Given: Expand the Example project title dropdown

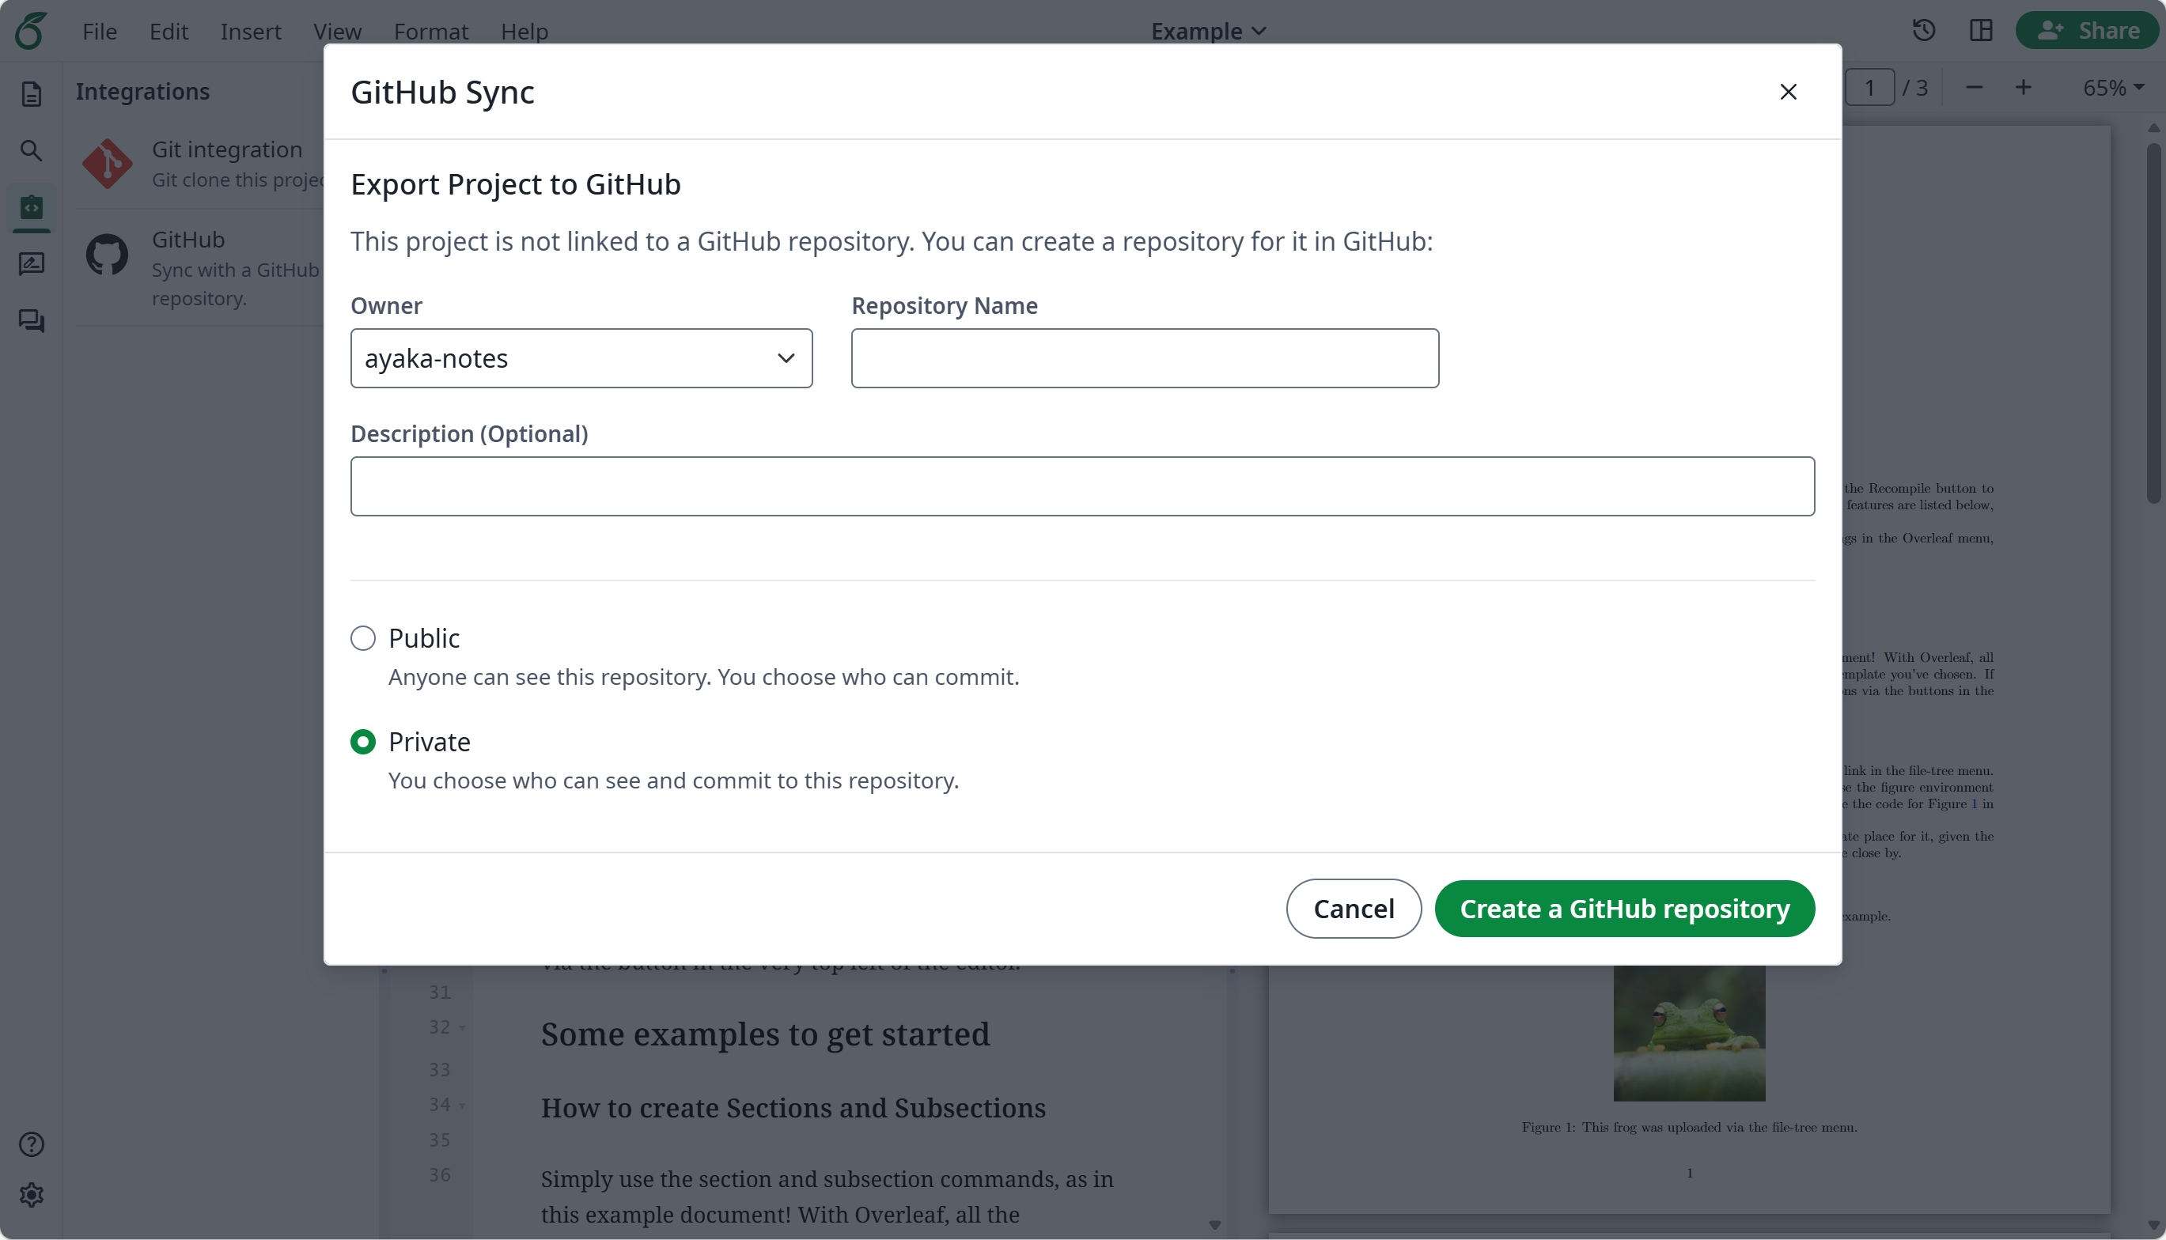Looking at the screenshot, I should (x=1208, y=32).
